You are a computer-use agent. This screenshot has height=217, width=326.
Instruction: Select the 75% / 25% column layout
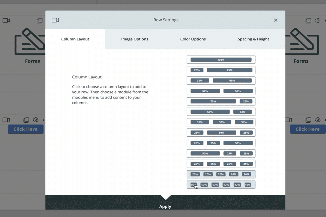[x=221, y=101]
